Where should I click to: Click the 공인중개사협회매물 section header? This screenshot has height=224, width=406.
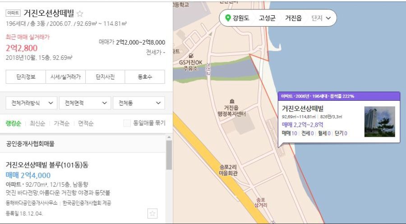click(x=30, y=144)
